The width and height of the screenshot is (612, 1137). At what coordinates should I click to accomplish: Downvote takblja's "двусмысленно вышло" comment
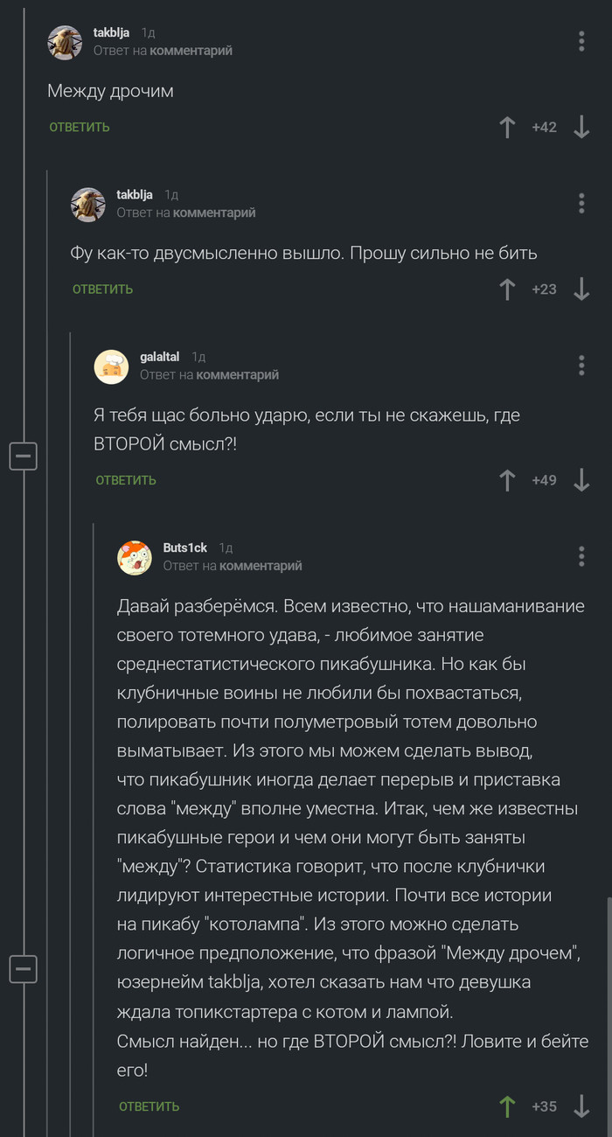581,289
